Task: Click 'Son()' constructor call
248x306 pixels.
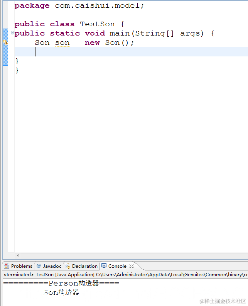Action: [x=117, y=42]
